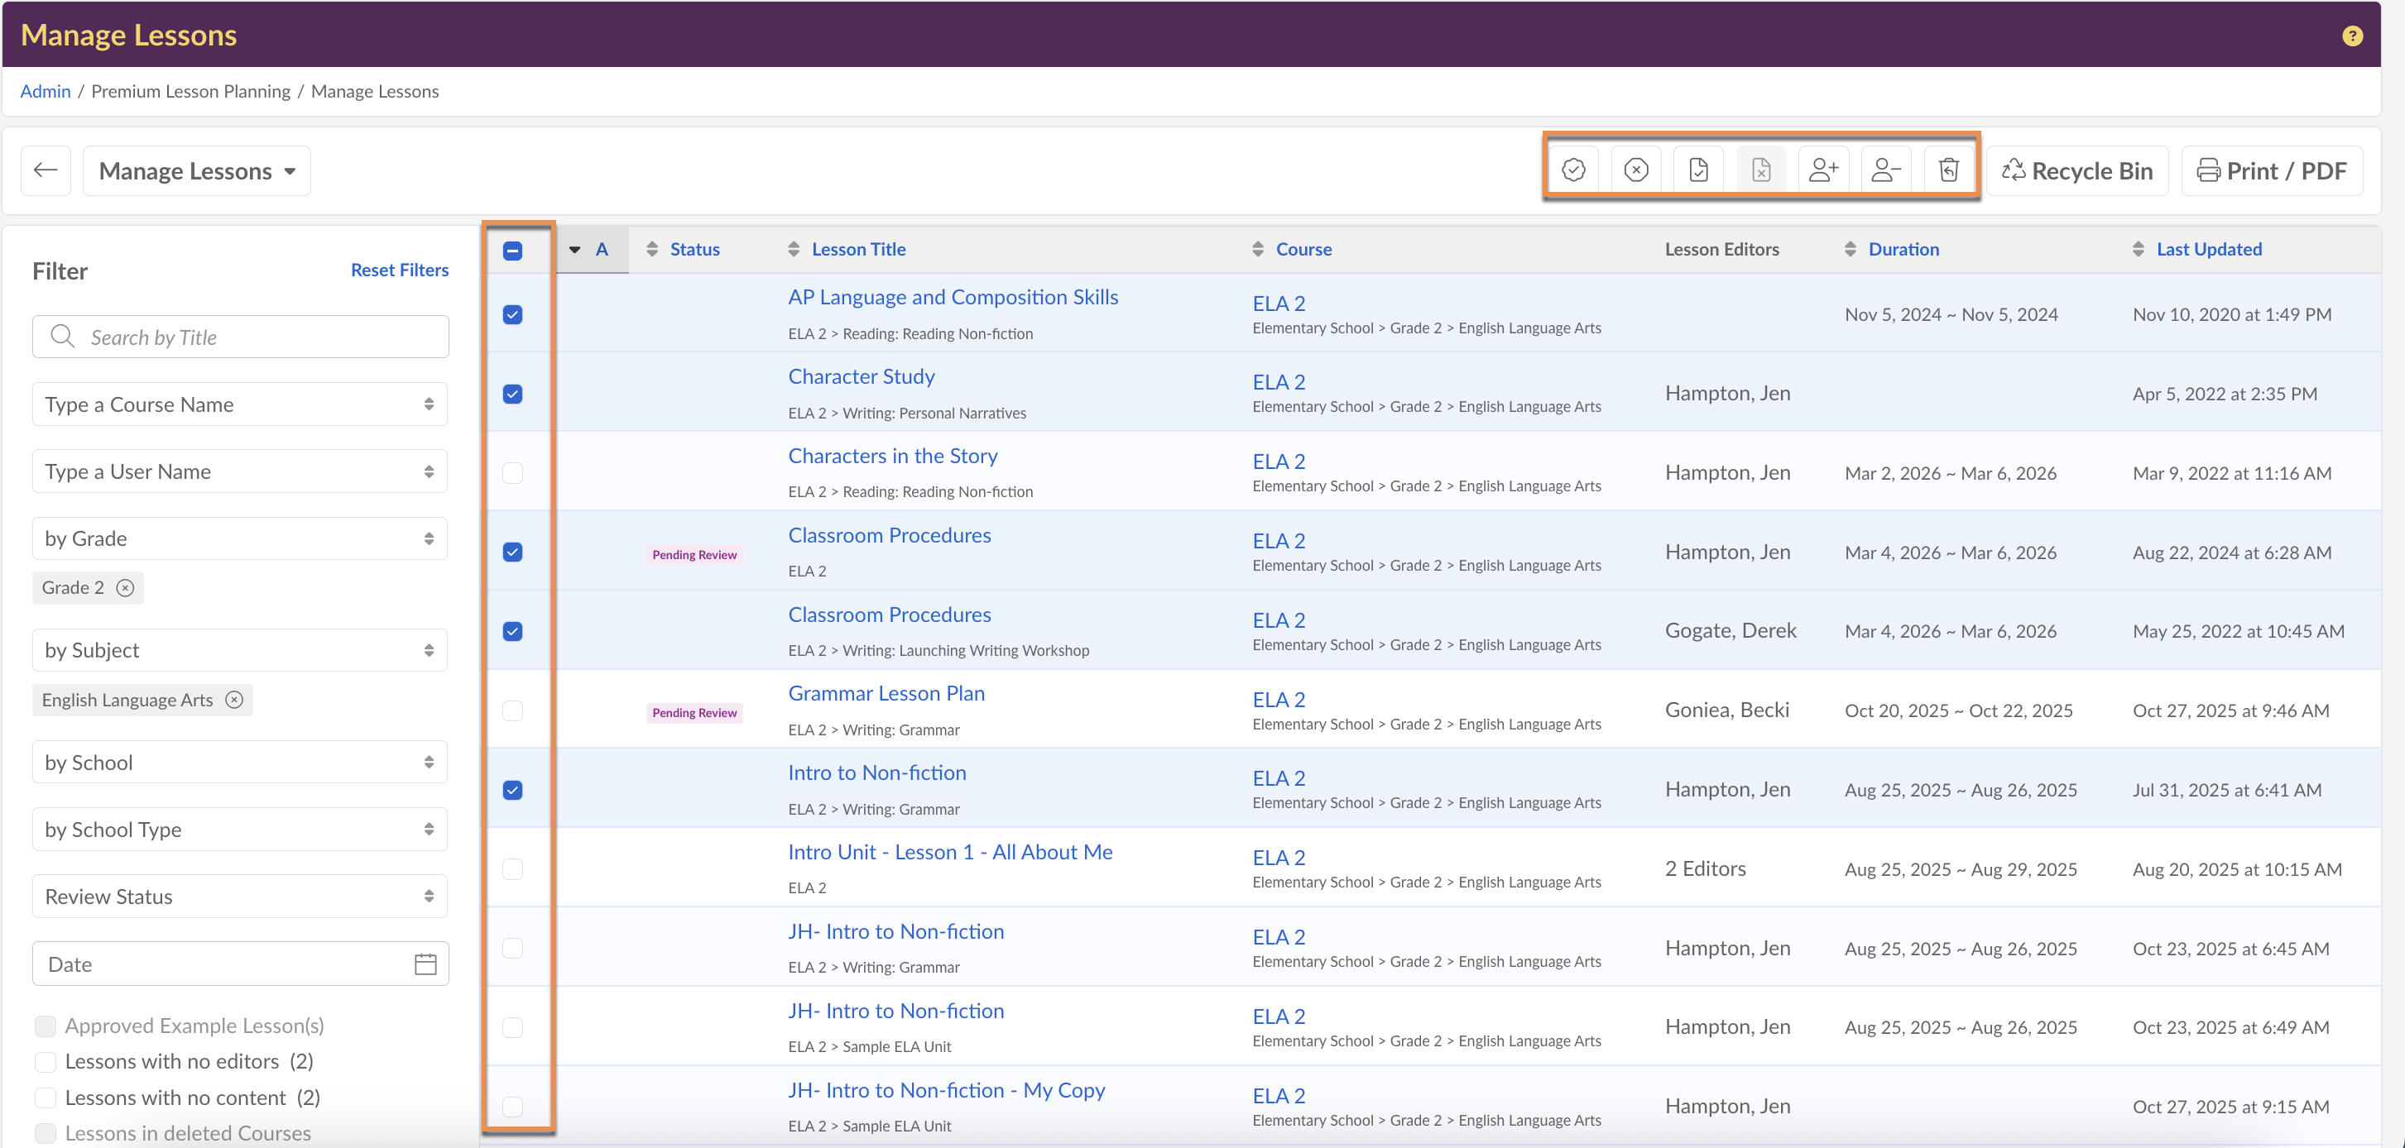
Task: Sort the table by Last Updated column
Action: click(x=2208, y=249)
